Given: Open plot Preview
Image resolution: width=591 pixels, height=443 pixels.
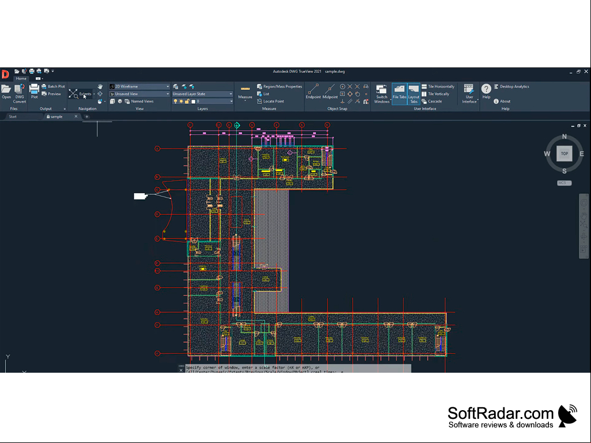Looking at the screenshot, I should [51, 94].
